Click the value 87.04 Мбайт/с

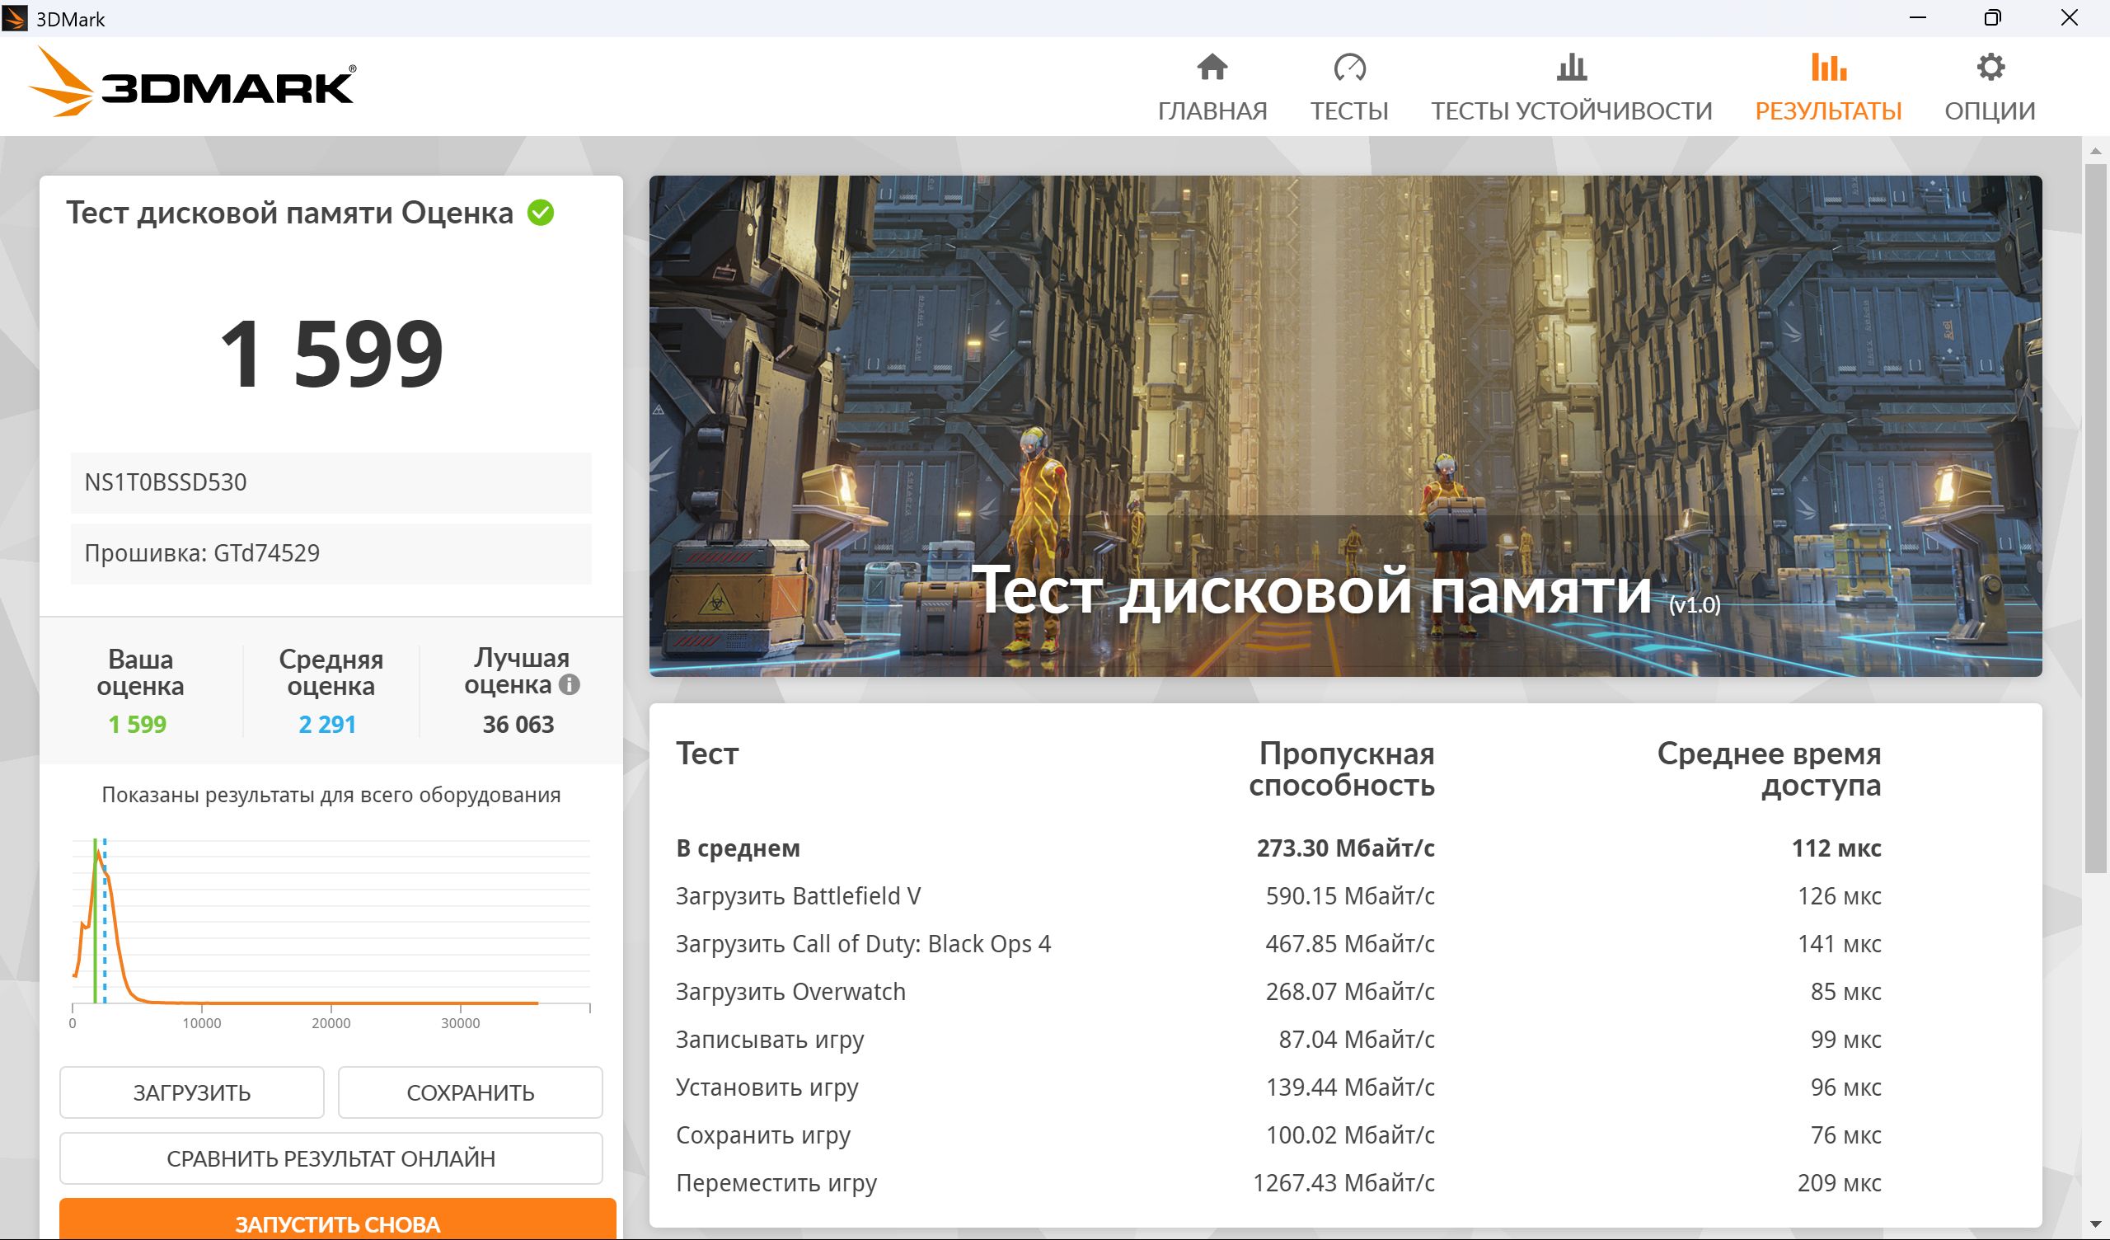pyautogui.click(x=1357, y=1040)
